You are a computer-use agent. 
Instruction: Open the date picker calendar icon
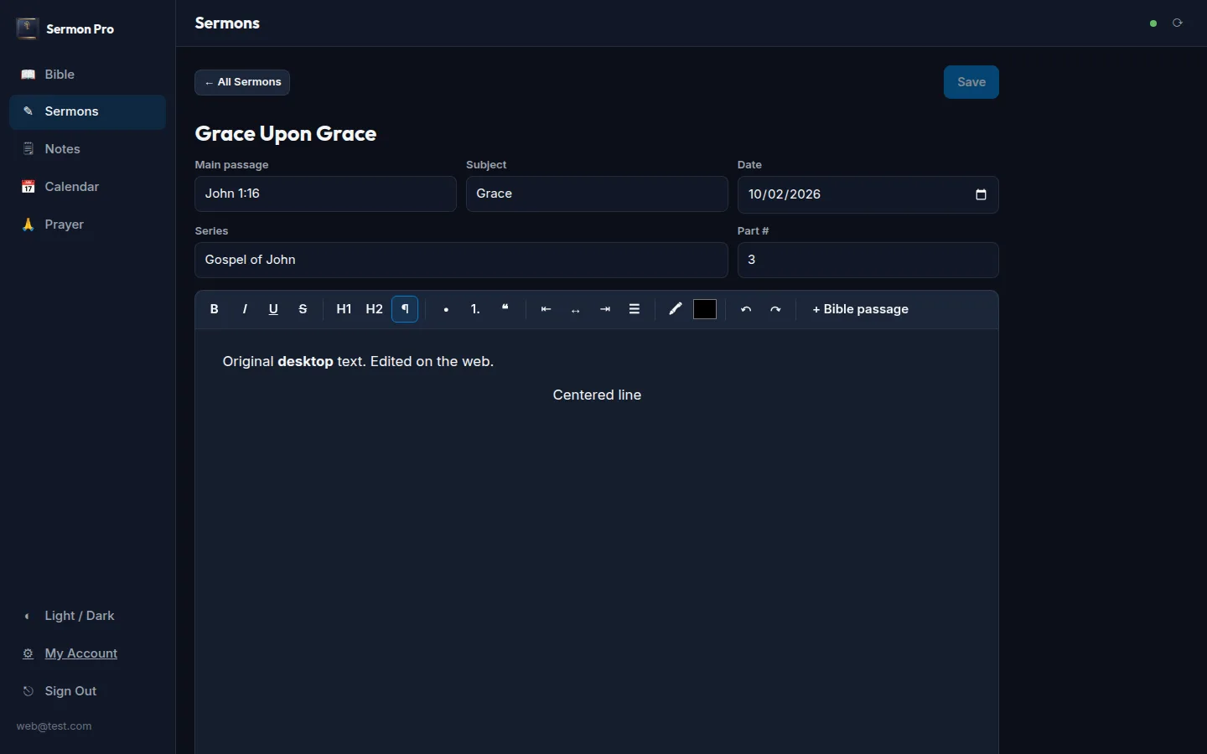click(x=982, y=195)
